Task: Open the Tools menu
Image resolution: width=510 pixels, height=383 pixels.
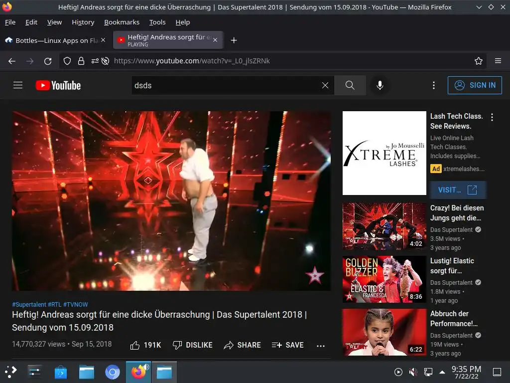Action: 157,22
